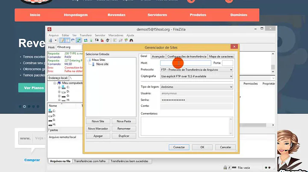Select the Geral tab
The height and width of the screenshot is (172, 308).
tap(144, 56)
